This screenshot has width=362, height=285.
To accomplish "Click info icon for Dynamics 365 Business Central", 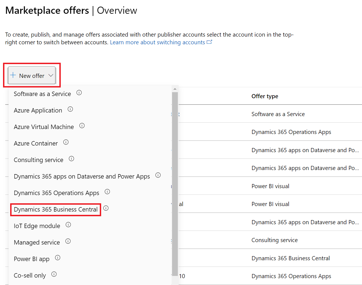I will (106, 208).
